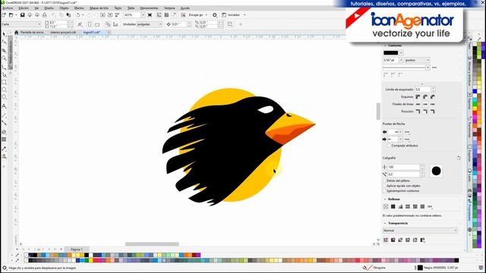Open the Objeto menu
The height and width of the screenshot is (273, 486).
pyautogui.click(x=64, y=8)
